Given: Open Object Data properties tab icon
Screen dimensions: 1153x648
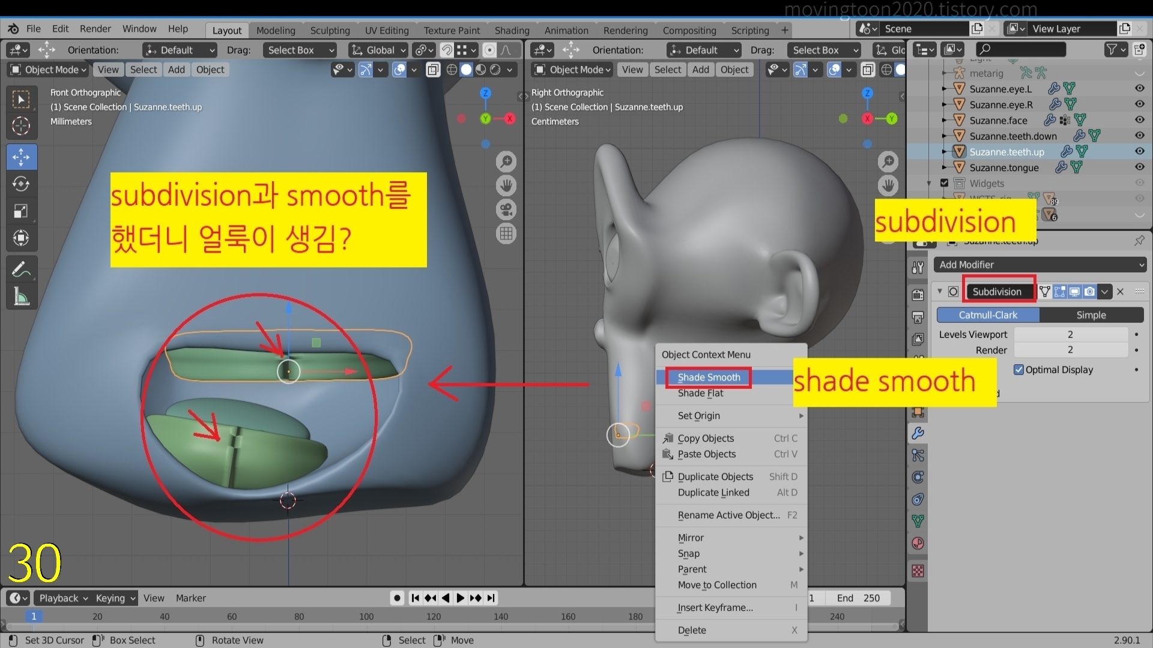Looking at the screenshot, I should point(918,521).
